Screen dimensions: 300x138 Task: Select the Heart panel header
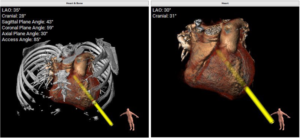[x=225, y=3]
